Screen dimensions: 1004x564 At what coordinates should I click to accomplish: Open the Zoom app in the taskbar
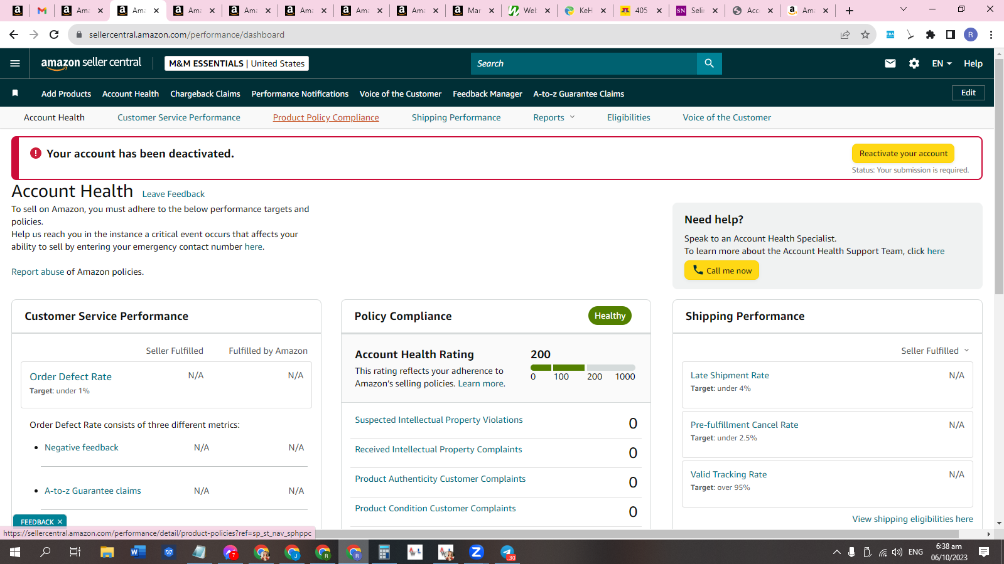477,552
